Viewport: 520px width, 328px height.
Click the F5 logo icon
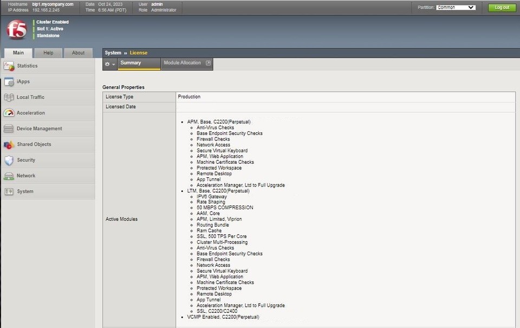(x=17, y=29)
